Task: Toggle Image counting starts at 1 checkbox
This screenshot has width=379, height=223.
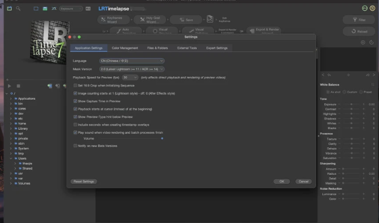Action: tap(75, 93)
